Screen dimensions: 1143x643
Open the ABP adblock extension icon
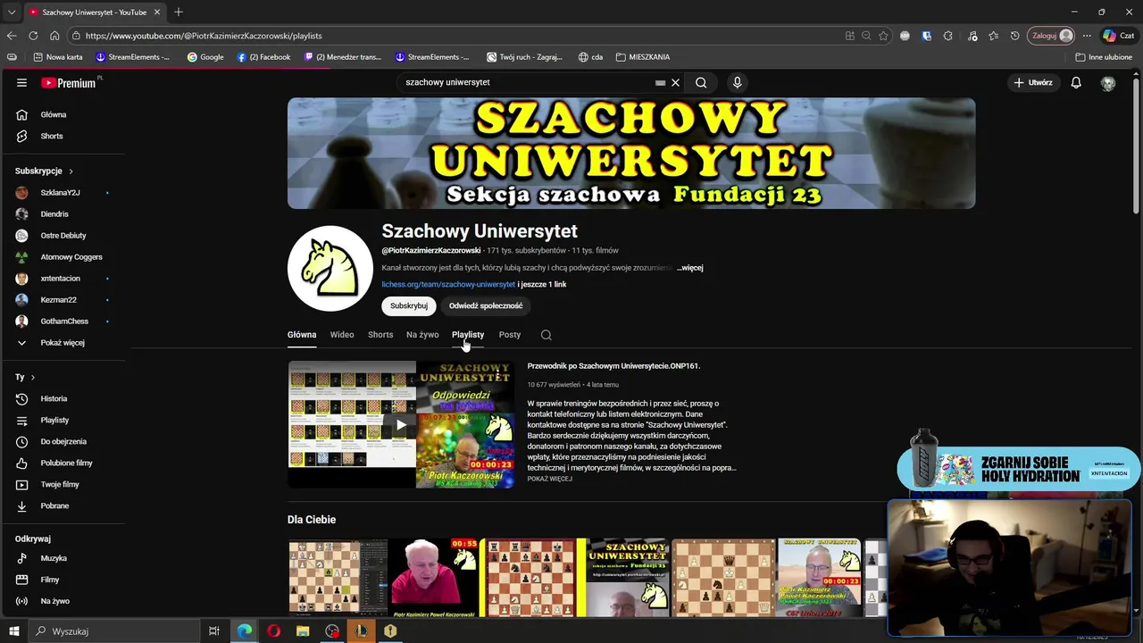[x=905, y=36]
